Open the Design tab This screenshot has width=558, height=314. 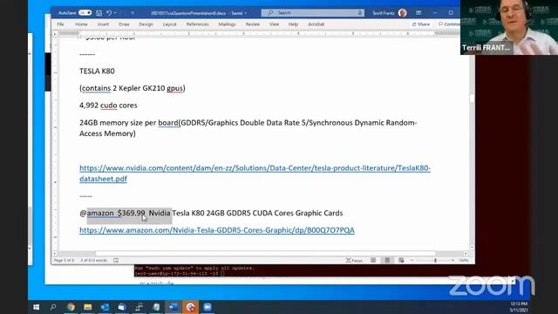click(146, 24)
